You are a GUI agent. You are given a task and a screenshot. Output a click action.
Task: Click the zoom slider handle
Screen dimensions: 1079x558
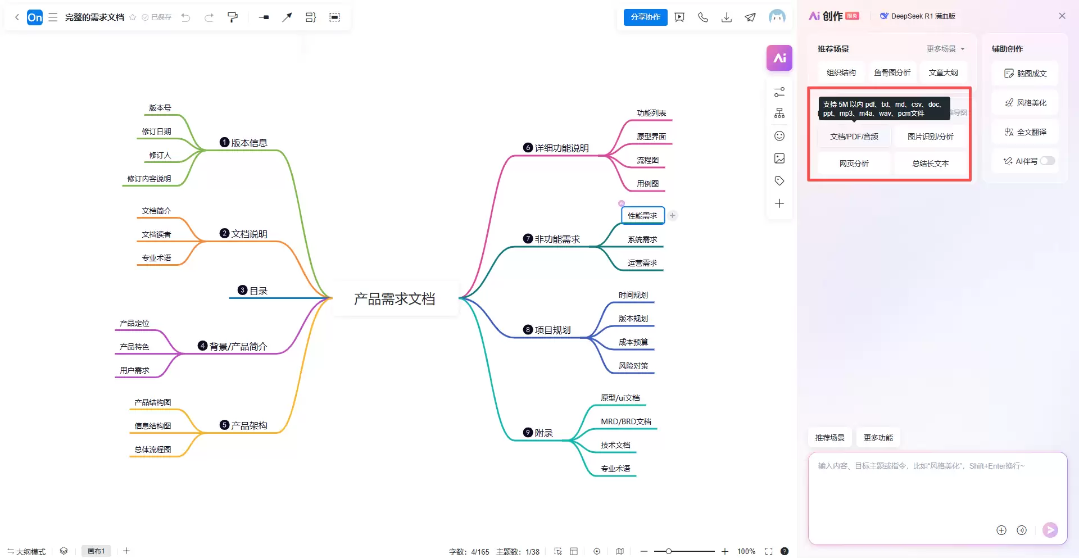coord(669,551)
